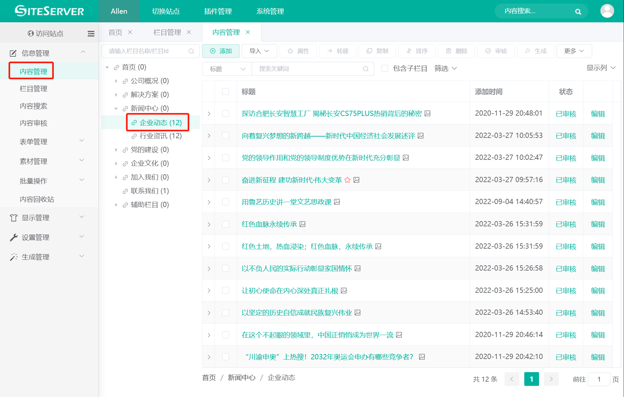Image resolution: width=624 pixels, height=397 pixels.
Task: Click the 排序 (Sort) toolbar icon
Action: pos(417,51)
